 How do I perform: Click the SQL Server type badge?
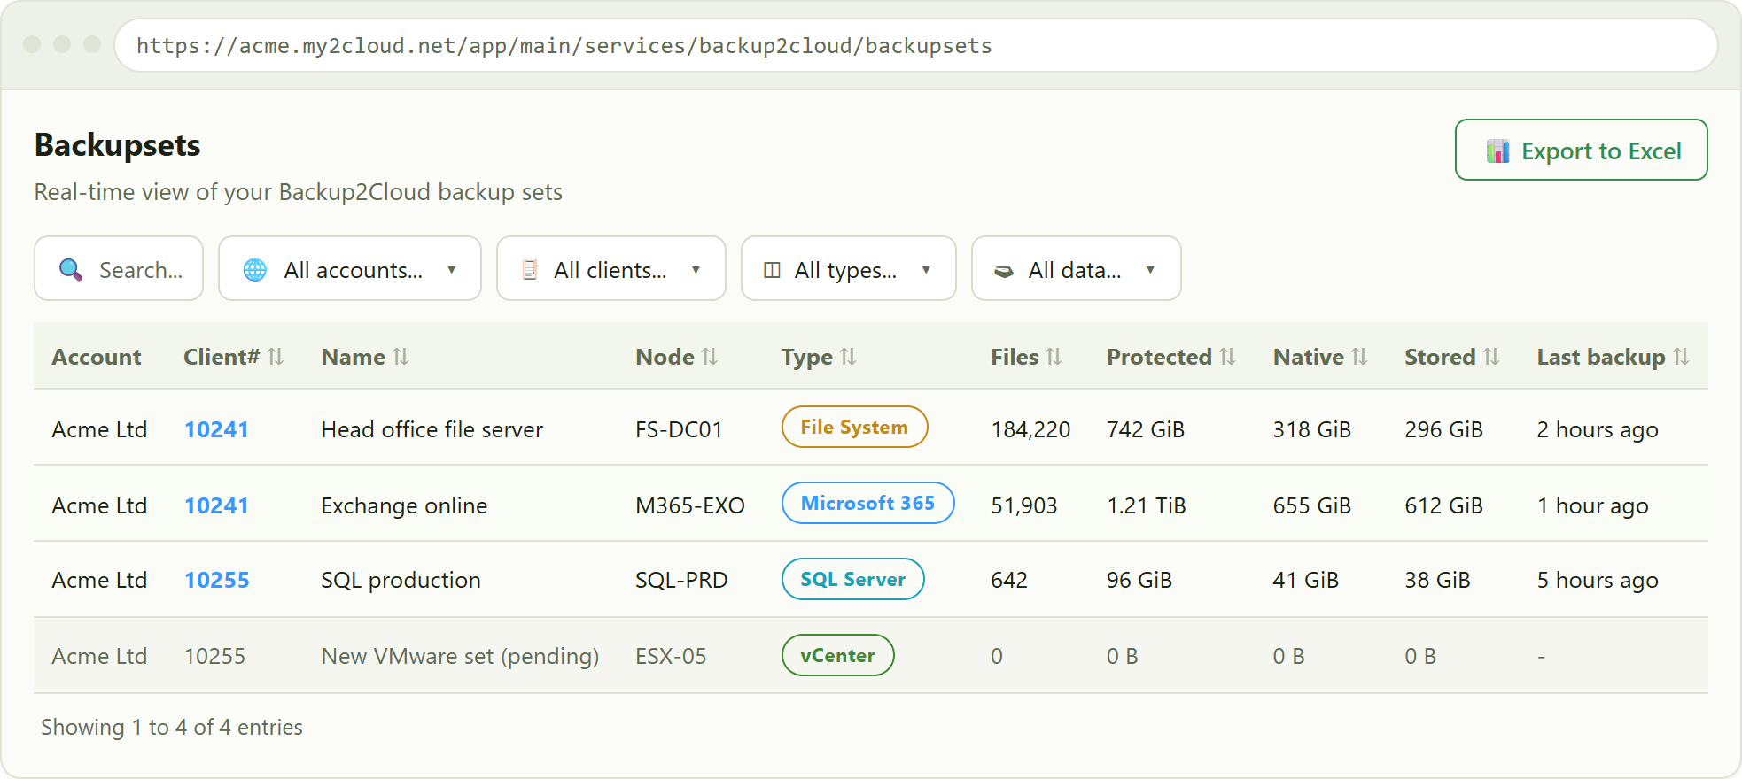coord(852,579)
